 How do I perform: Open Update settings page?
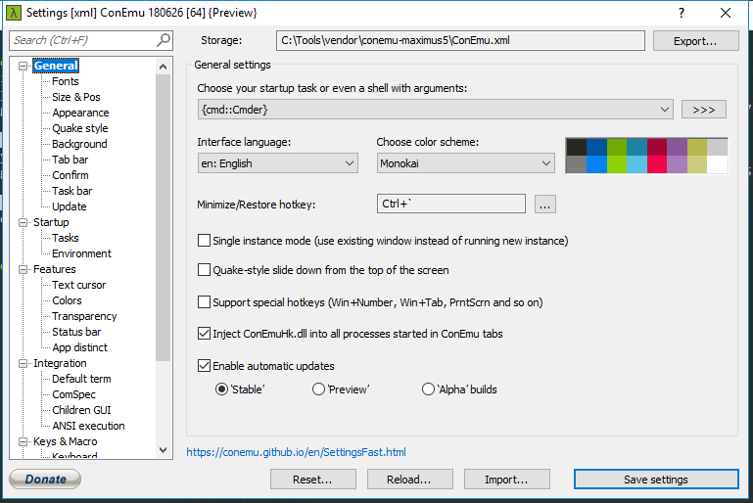pyautogui.click(x=70, y=206)
